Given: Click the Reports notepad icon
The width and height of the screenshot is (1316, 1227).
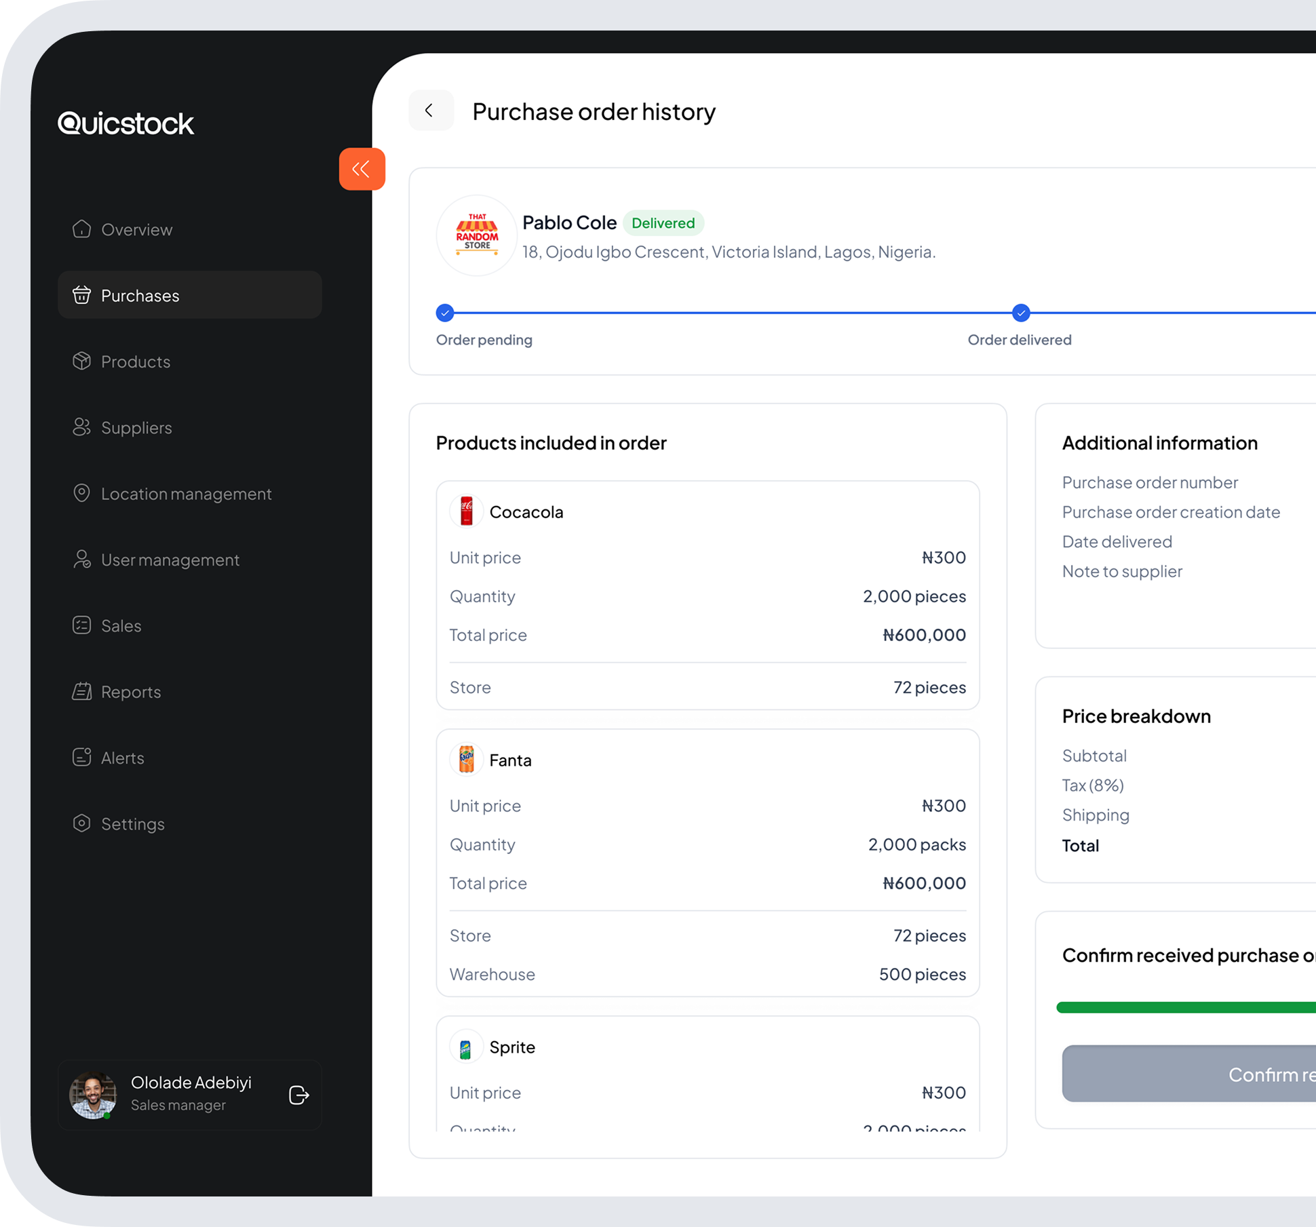Looking at the screenshot, I should [x=81, y=691].
